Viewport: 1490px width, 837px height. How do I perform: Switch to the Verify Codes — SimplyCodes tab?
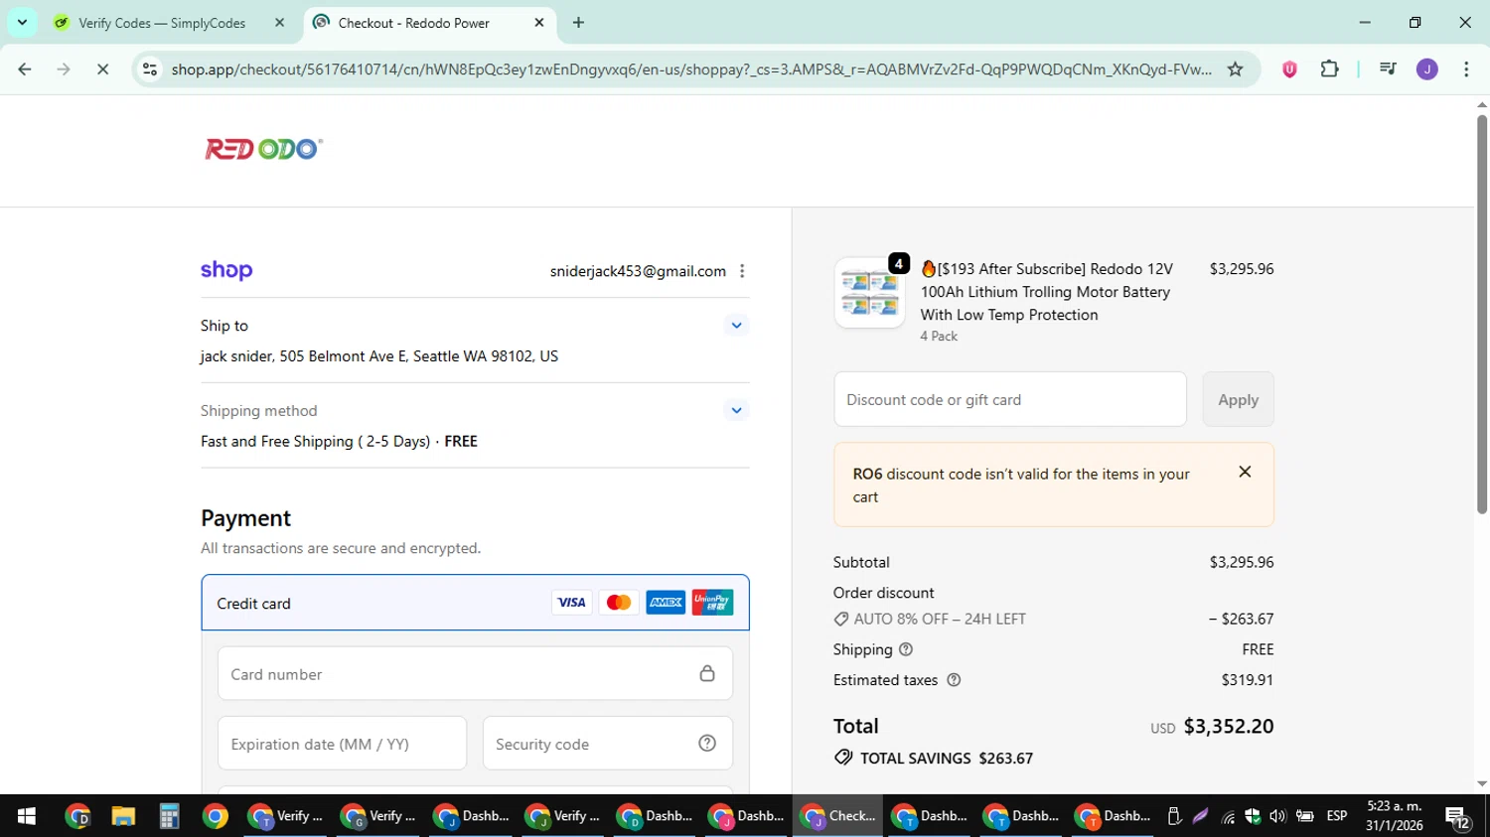coord(164,23)
